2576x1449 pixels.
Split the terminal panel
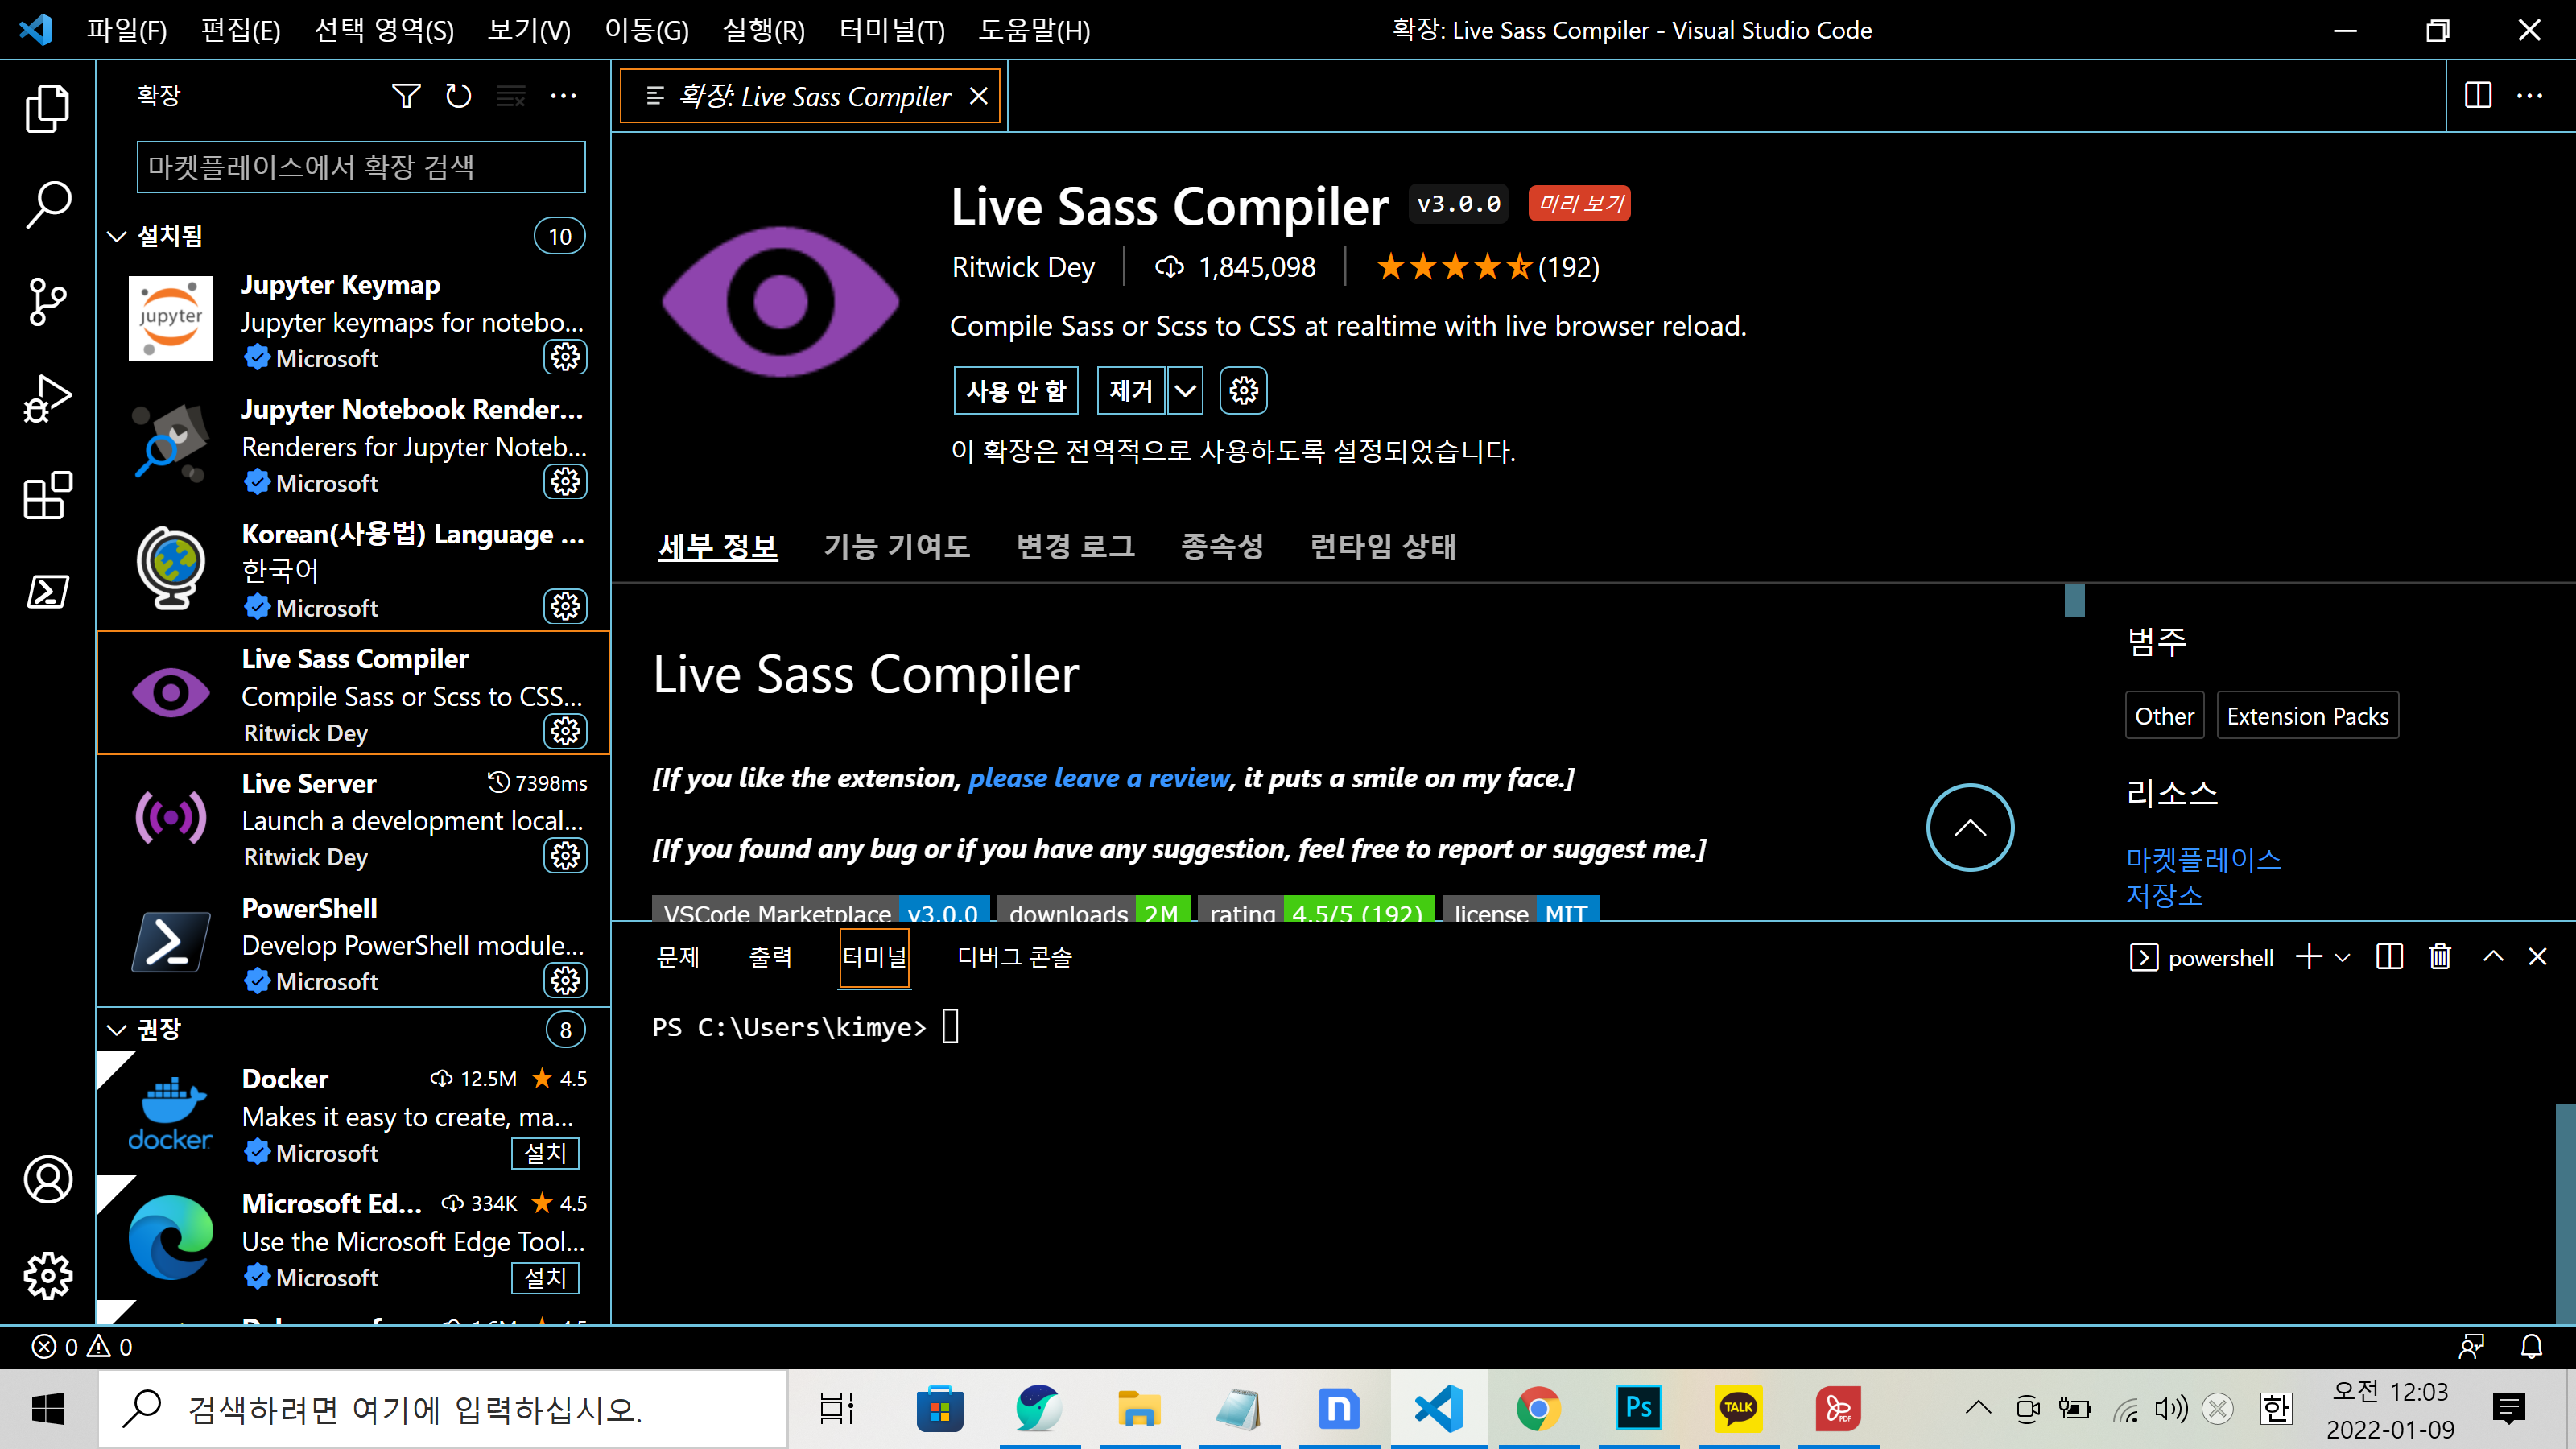point(2389,957)
